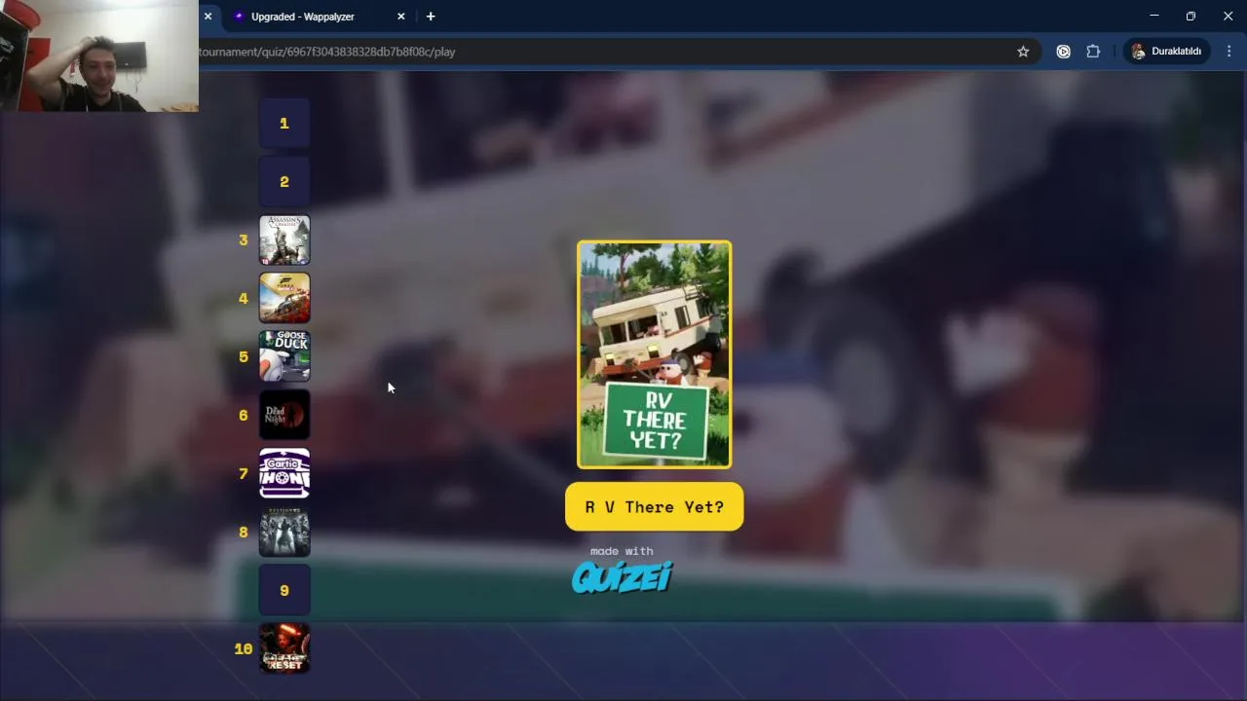Close the partially hidden first browser tab
The height and width of the screenshot is (701, 1247).
208,17
